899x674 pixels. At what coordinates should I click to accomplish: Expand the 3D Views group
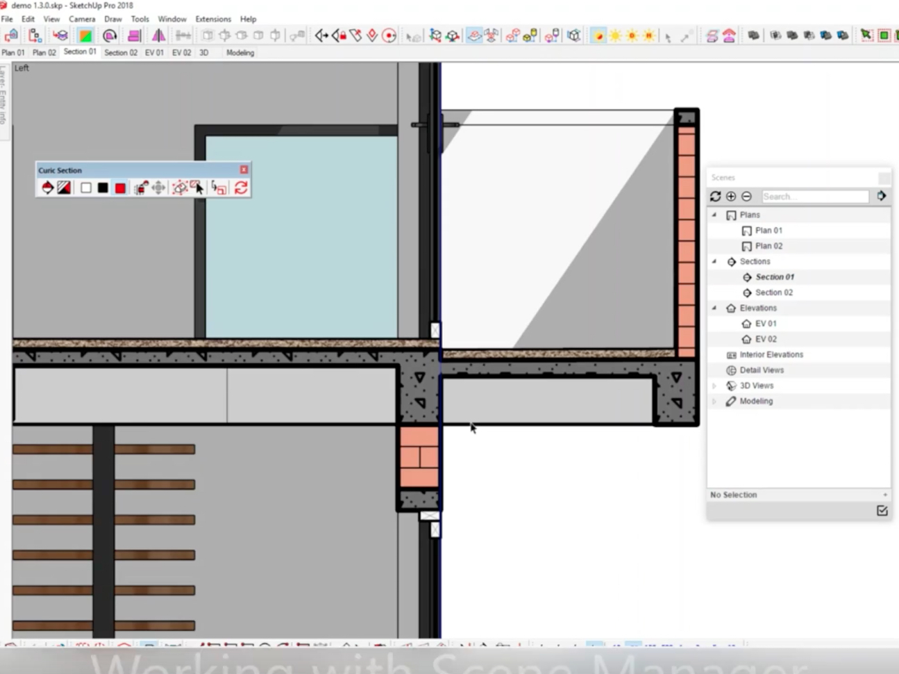(x=714, y=386)
